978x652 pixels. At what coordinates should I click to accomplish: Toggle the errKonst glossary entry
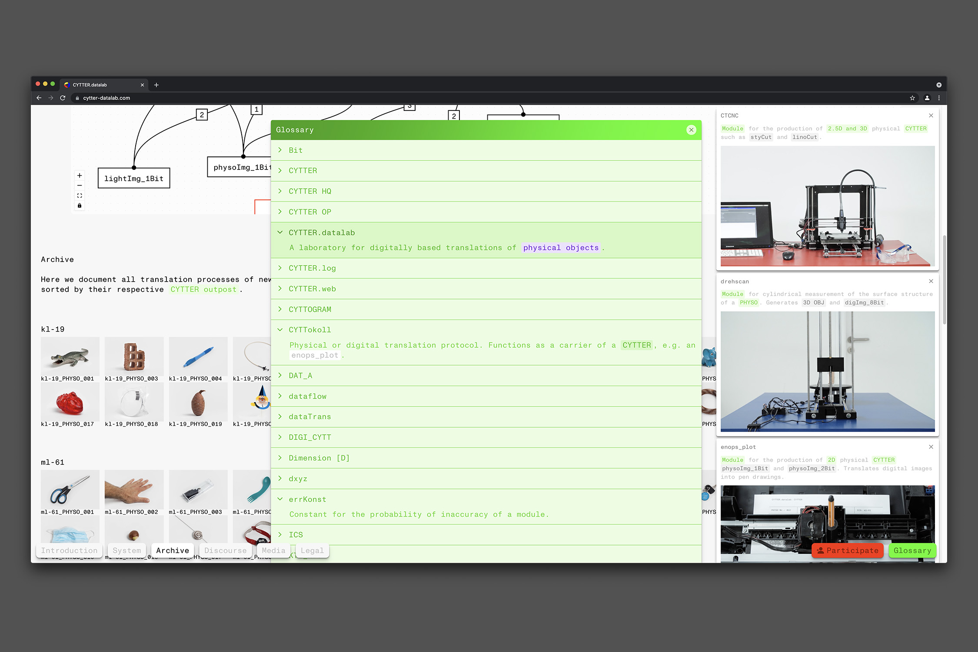[282, 499]
